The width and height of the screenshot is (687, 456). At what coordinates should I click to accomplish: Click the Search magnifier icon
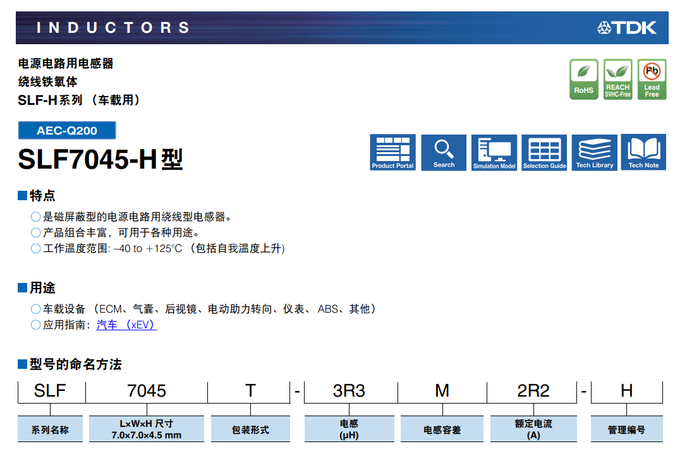tap(444, 152)
